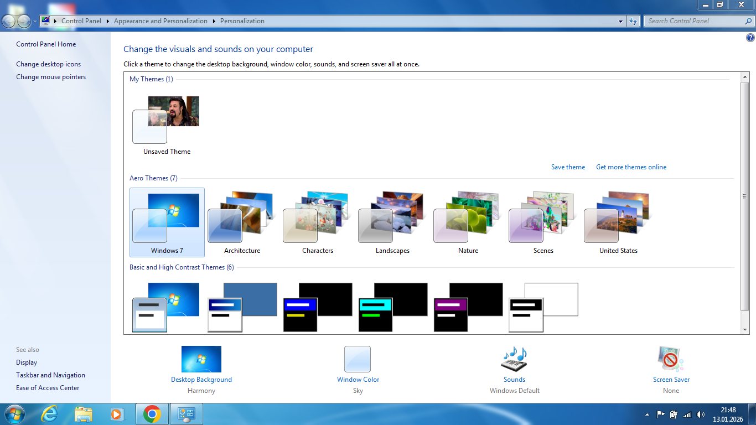Click the Window Color link text
The width and height of the screenshot is (756, 425).
click(x=358, y=380)
